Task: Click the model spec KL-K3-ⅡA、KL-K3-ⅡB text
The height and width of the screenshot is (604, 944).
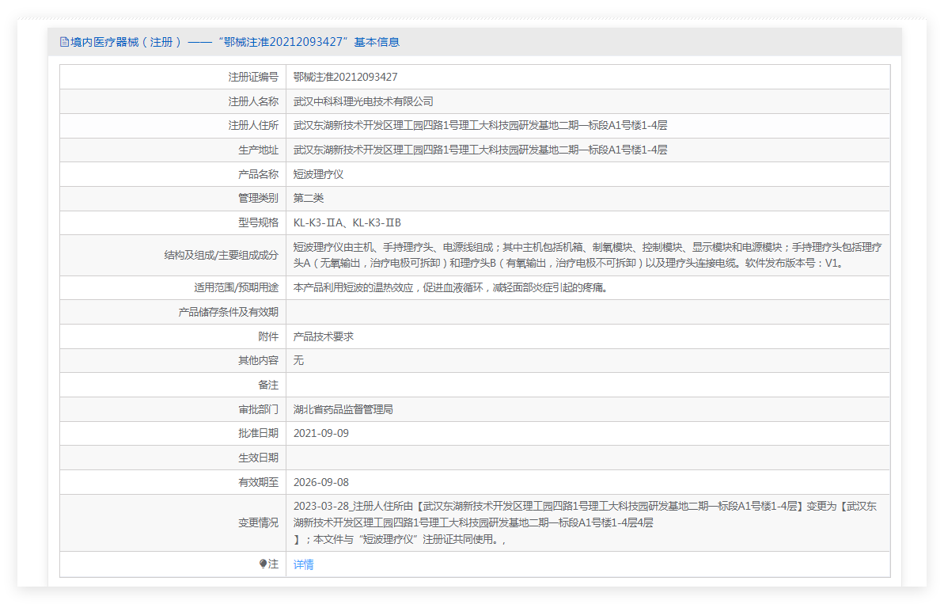Action: [x=347, y=222]
